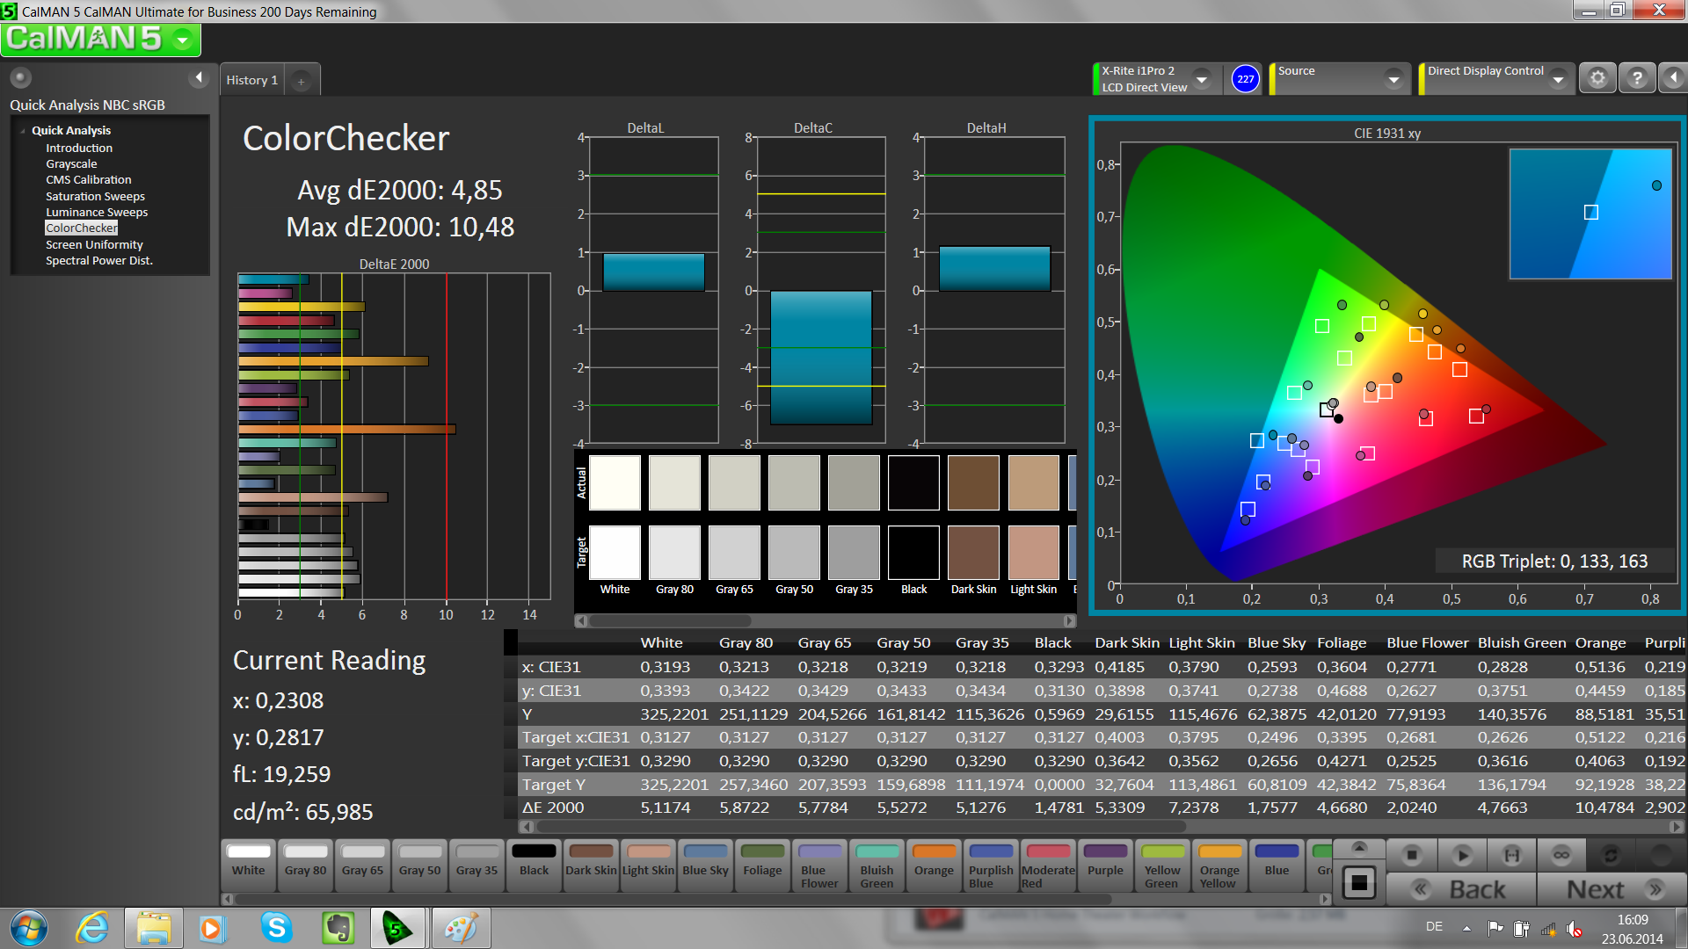This screenshot has height=949, width=1688.
Task: Add a new history tab with plus
Action: click(x=301, y=81)
